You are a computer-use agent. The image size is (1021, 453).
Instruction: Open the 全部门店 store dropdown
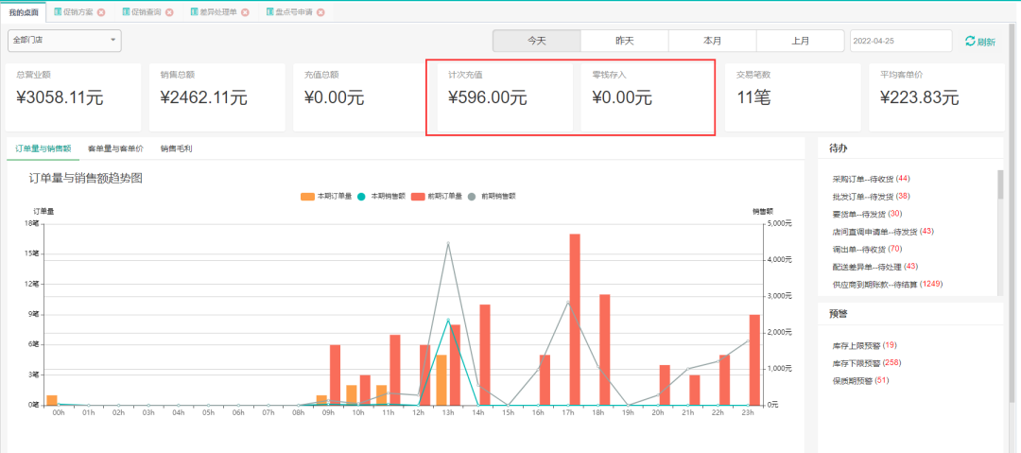click(x=64, y=41)
